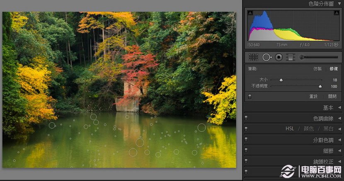Click the 重設 button
The height and width of the screenshot is (181, 344).
click(x=313, y=96)
